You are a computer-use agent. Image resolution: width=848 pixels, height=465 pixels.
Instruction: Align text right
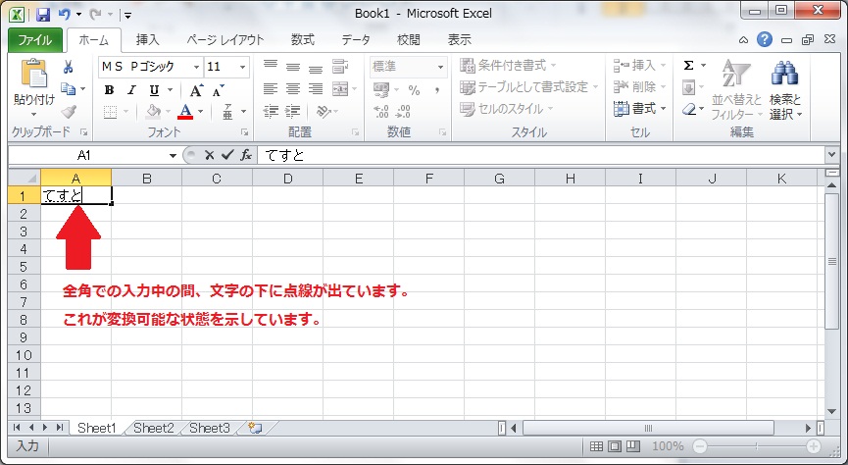(x=316, y=88)
